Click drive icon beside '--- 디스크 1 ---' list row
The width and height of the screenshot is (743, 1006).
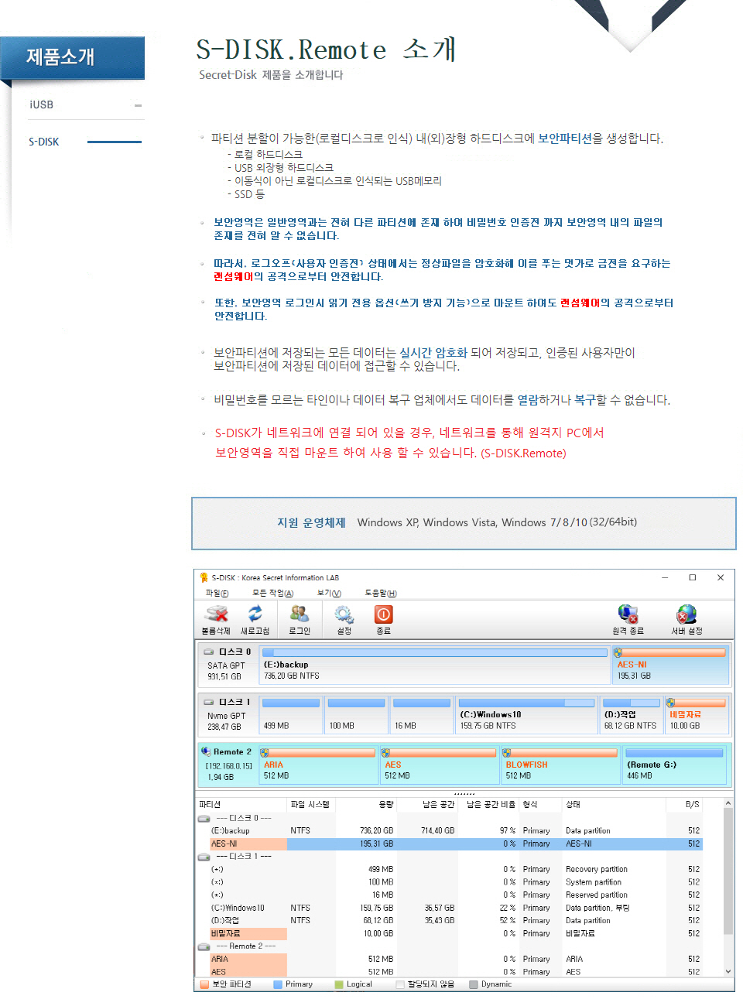(204, 857)
